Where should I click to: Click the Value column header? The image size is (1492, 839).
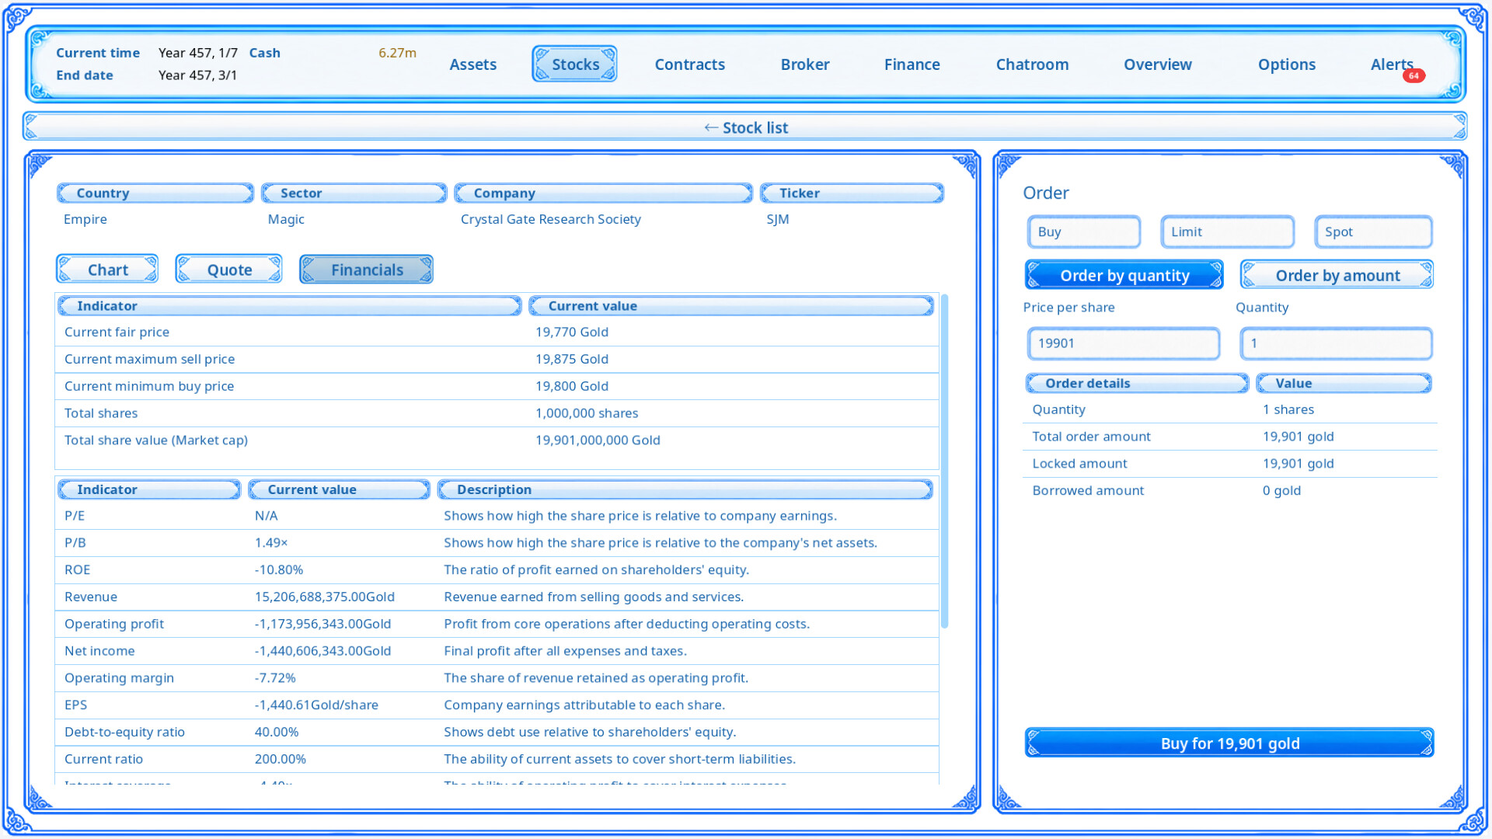pos(1344,383)
